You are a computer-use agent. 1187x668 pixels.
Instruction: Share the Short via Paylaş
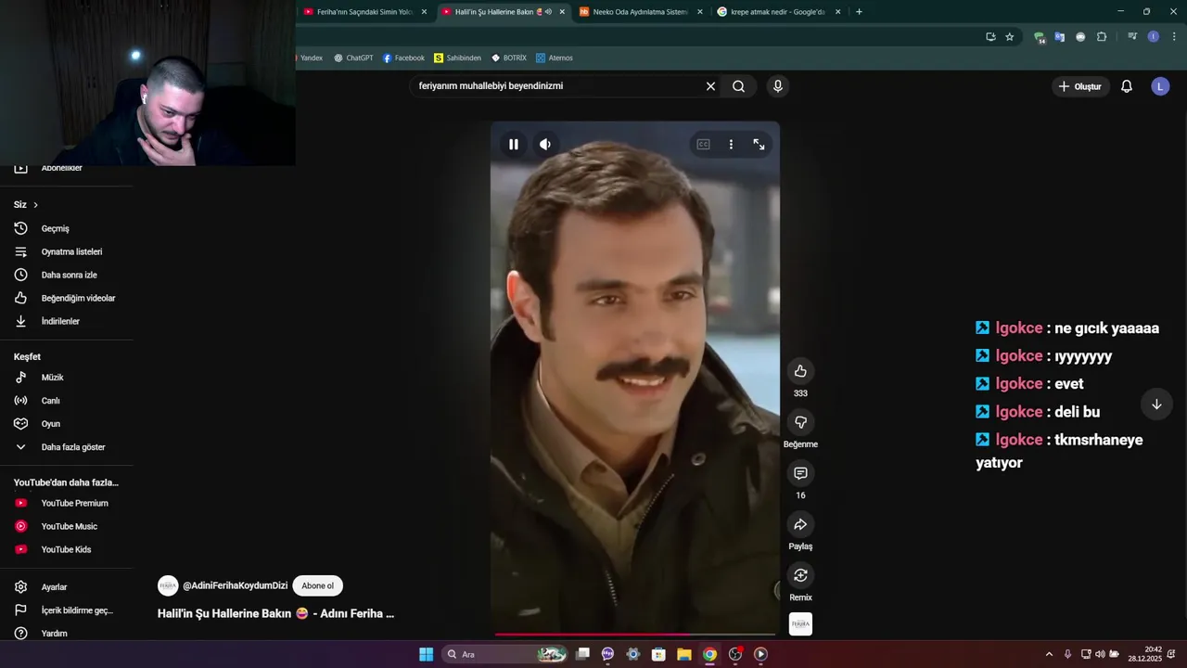(800, 524)
